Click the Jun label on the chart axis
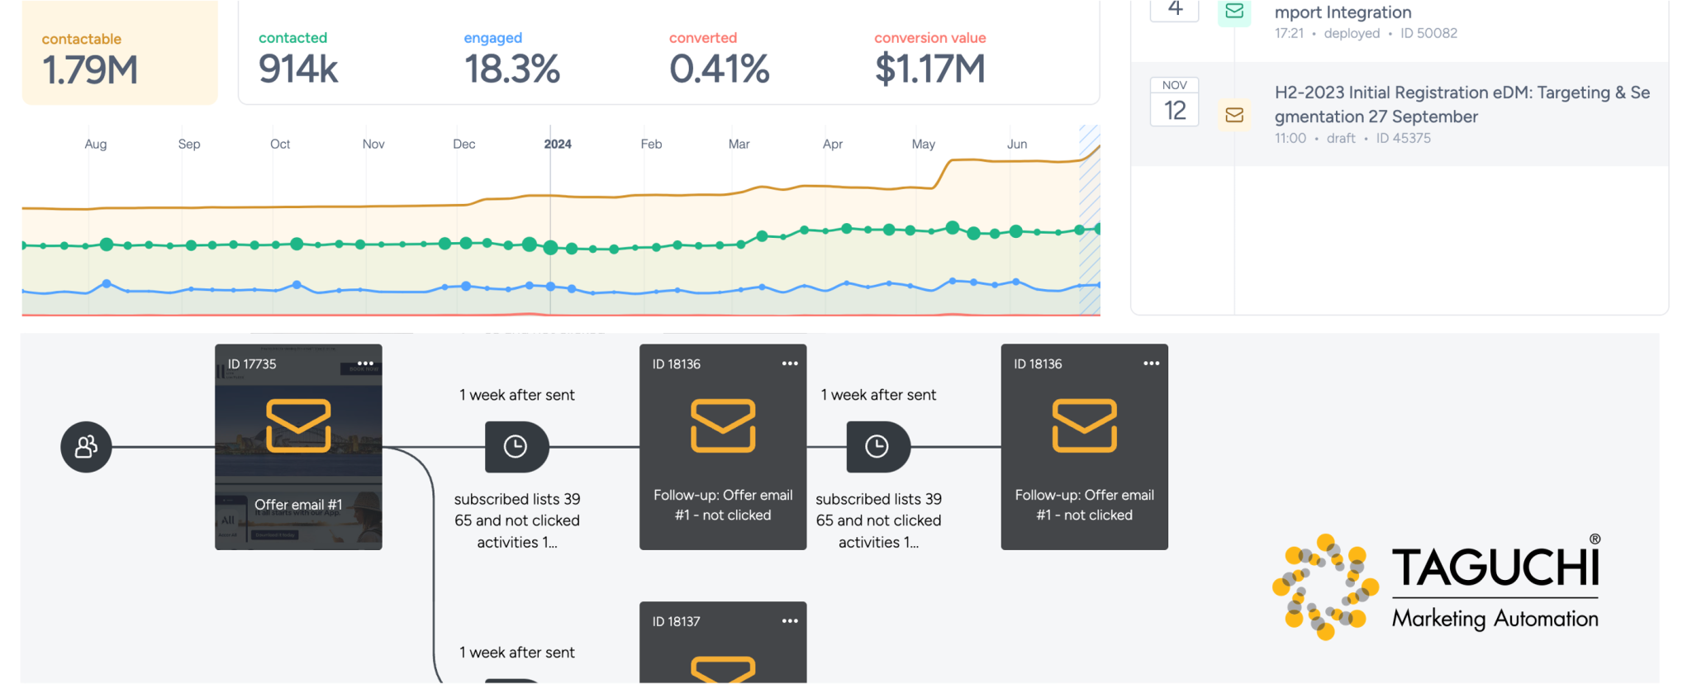 tap(1017, 144)
